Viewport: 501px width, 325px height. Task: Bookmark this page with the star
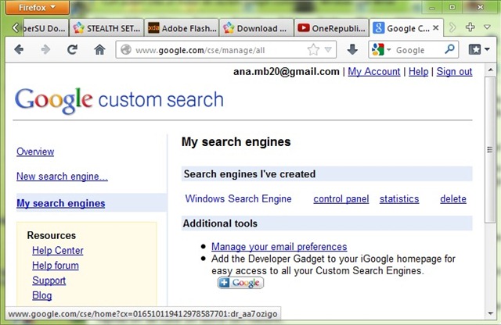[313, 50]
